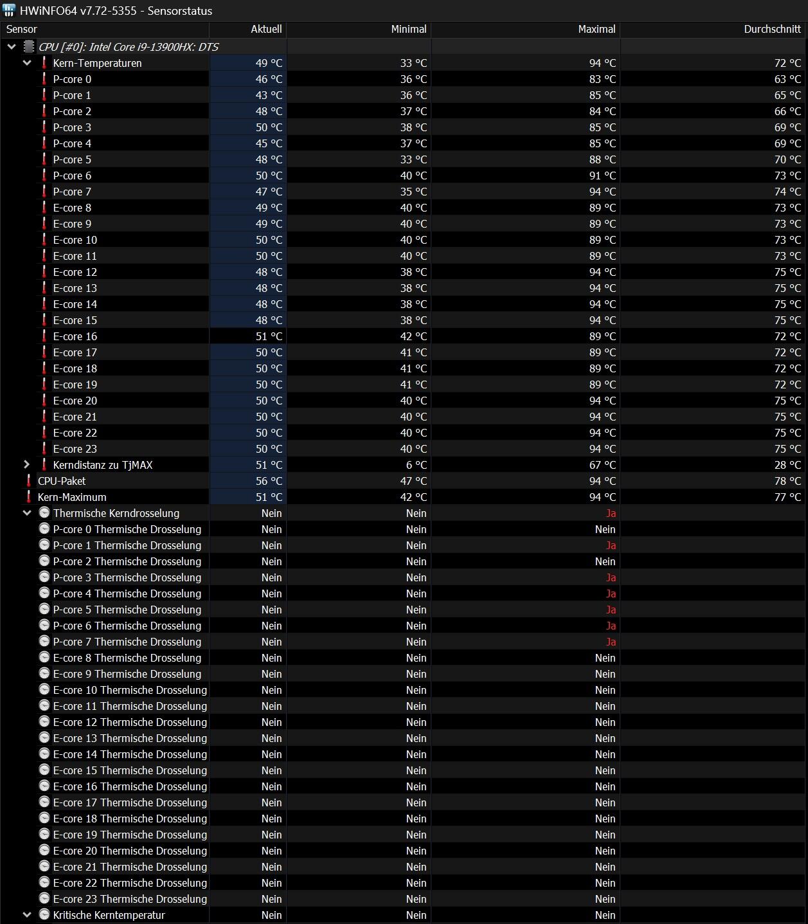This screenshot has height=924, width=808.
Task: Collapse the Kritische Kerntemperatur section
Action: [x=27, y=915]
